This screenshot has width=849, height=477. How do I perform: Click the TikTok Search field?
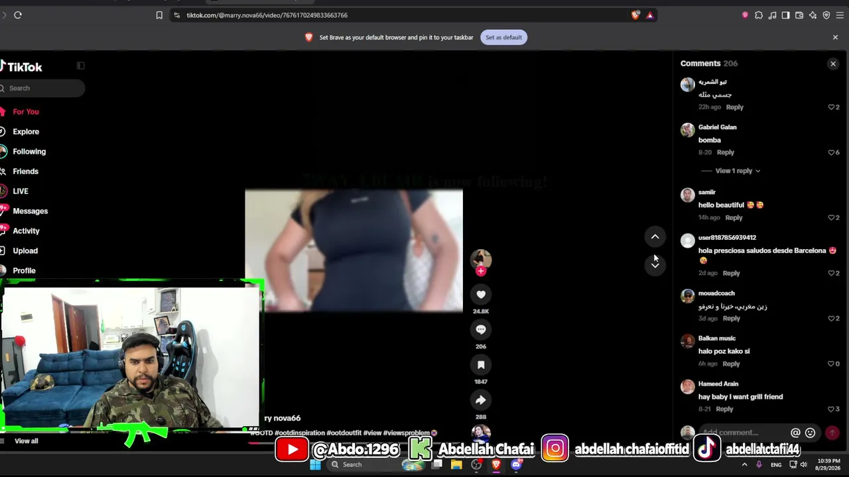42,88
